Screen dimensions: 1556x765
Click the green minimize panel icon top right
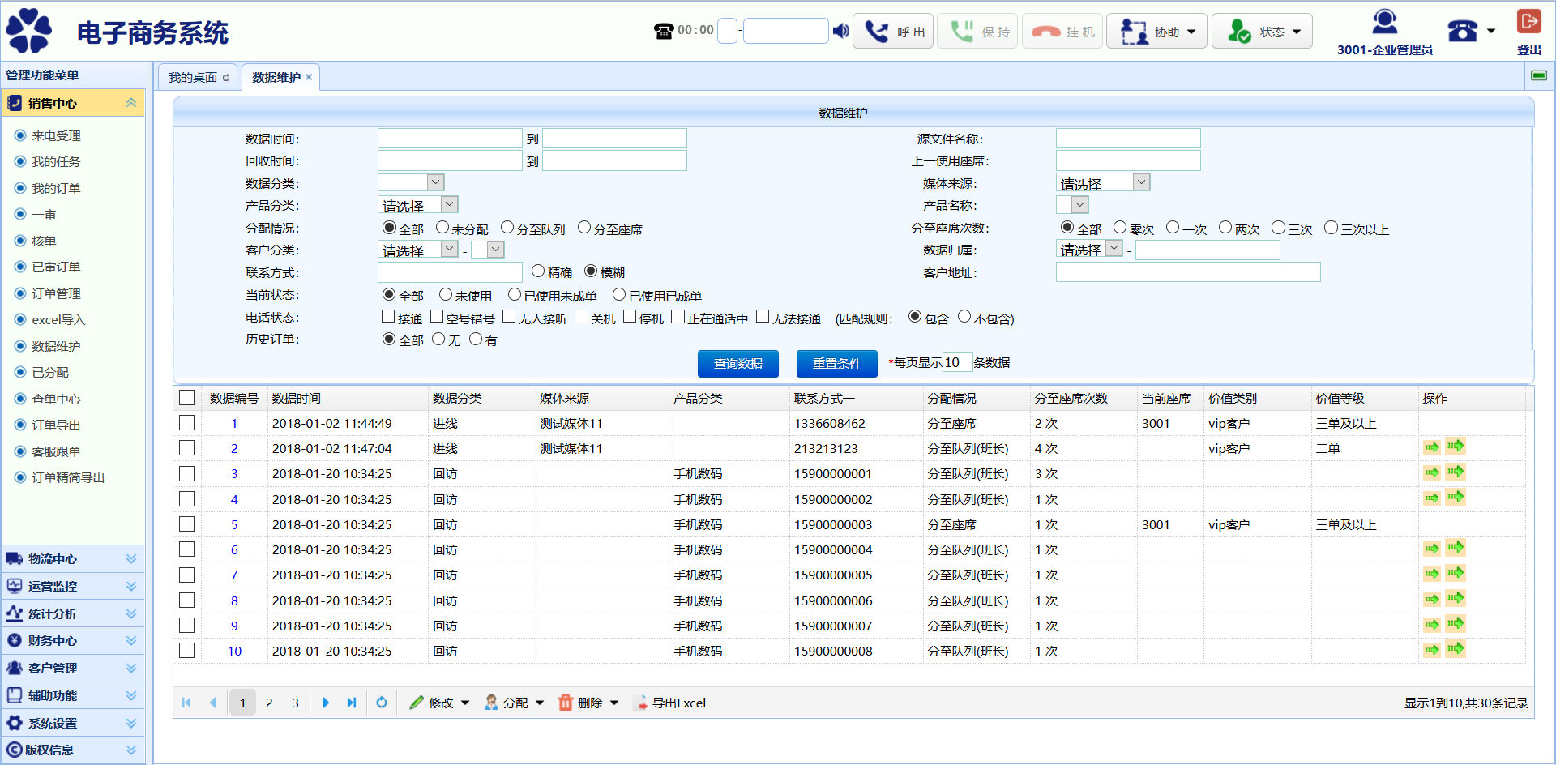(1539, 75)
